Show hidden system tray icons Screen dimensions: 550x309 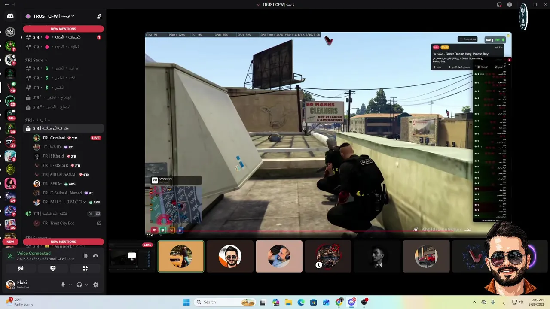pos(474,302)
